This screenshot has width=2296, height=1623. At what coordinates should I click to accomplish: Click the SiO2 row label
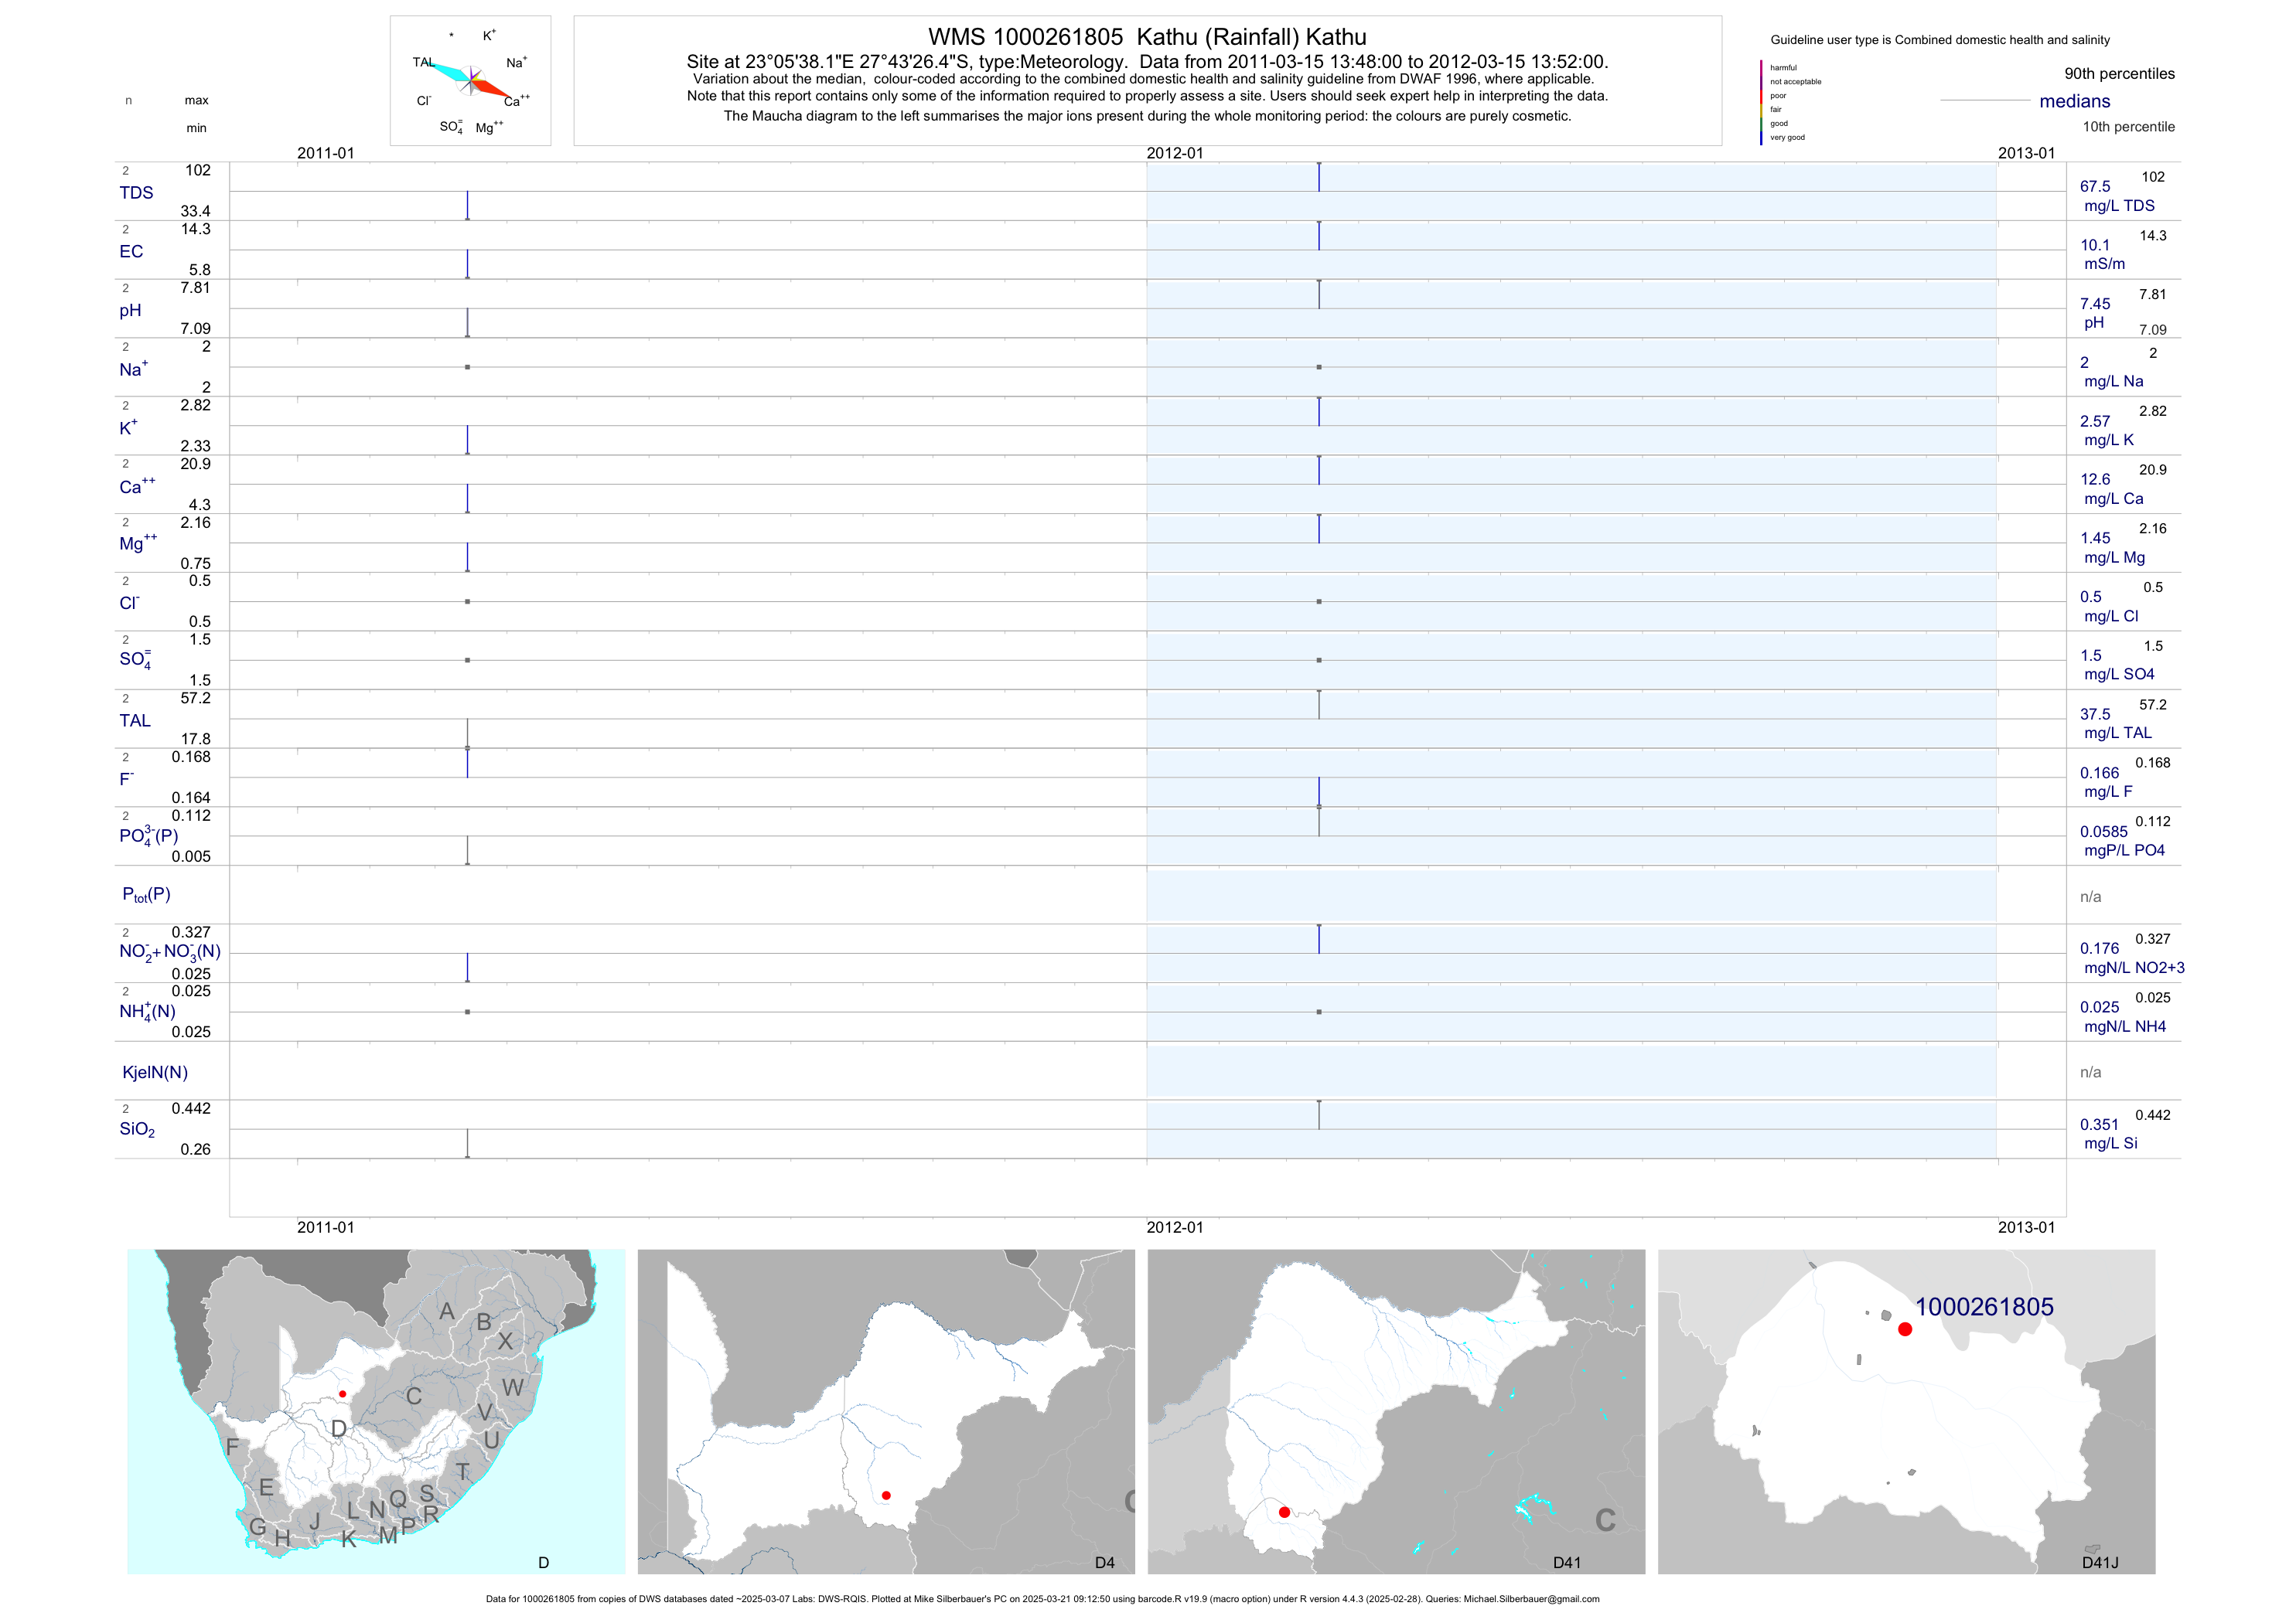tap(137, 1129)
